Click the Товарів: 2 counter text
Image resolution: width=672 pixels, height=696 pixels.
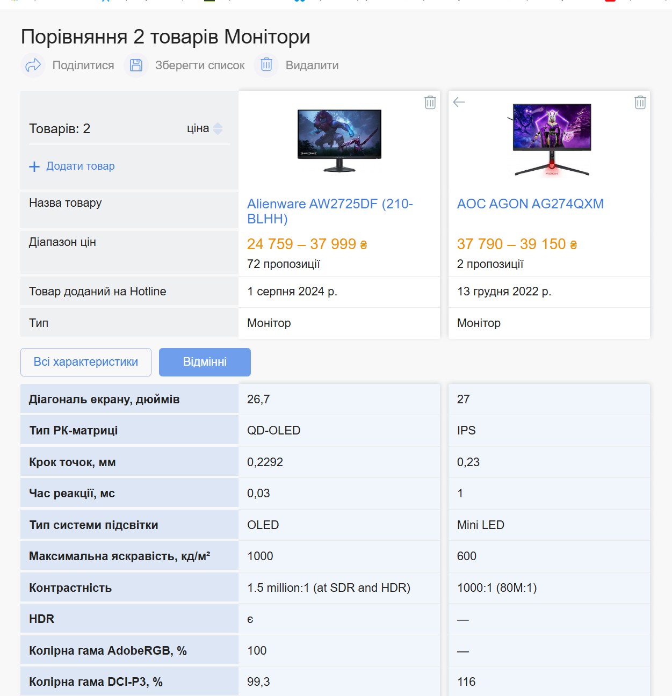tap(60, 129)
